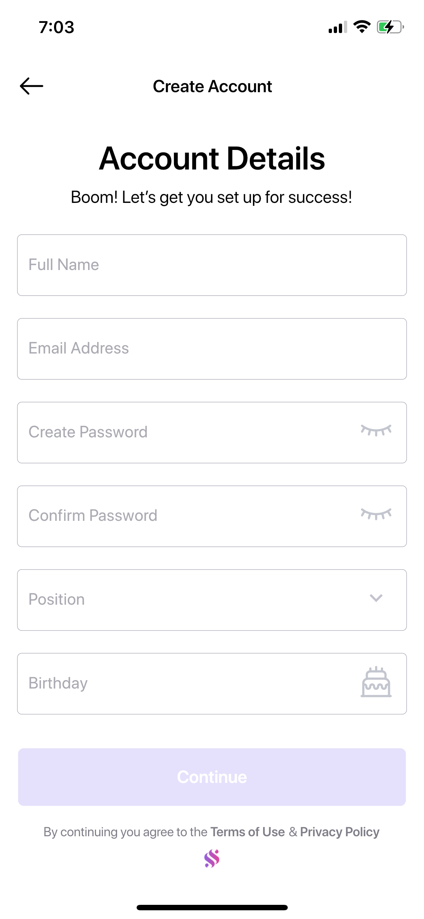Open the Position selection field
This screenshot has width=424, height=919.
[212, 600]
